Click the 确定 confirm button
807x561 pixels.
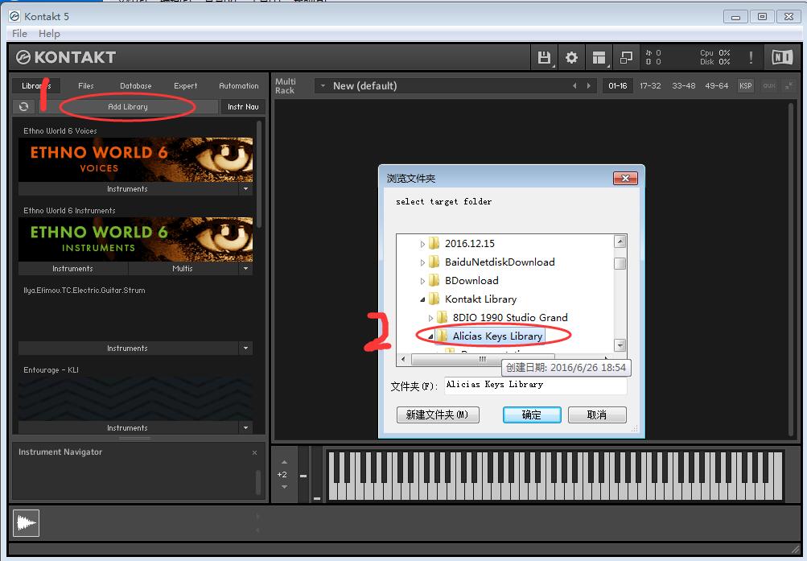(532, 415)
